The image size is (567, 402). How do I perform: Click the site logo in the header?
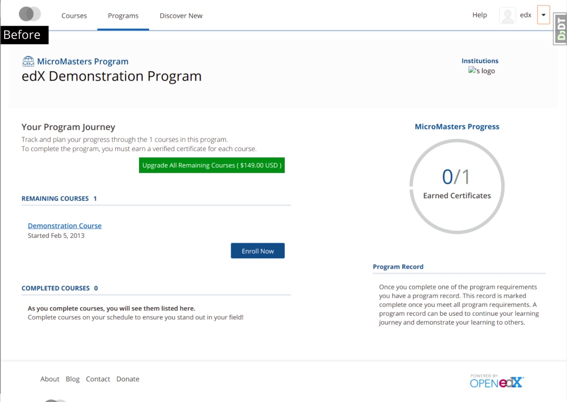[x=29, y=14]
